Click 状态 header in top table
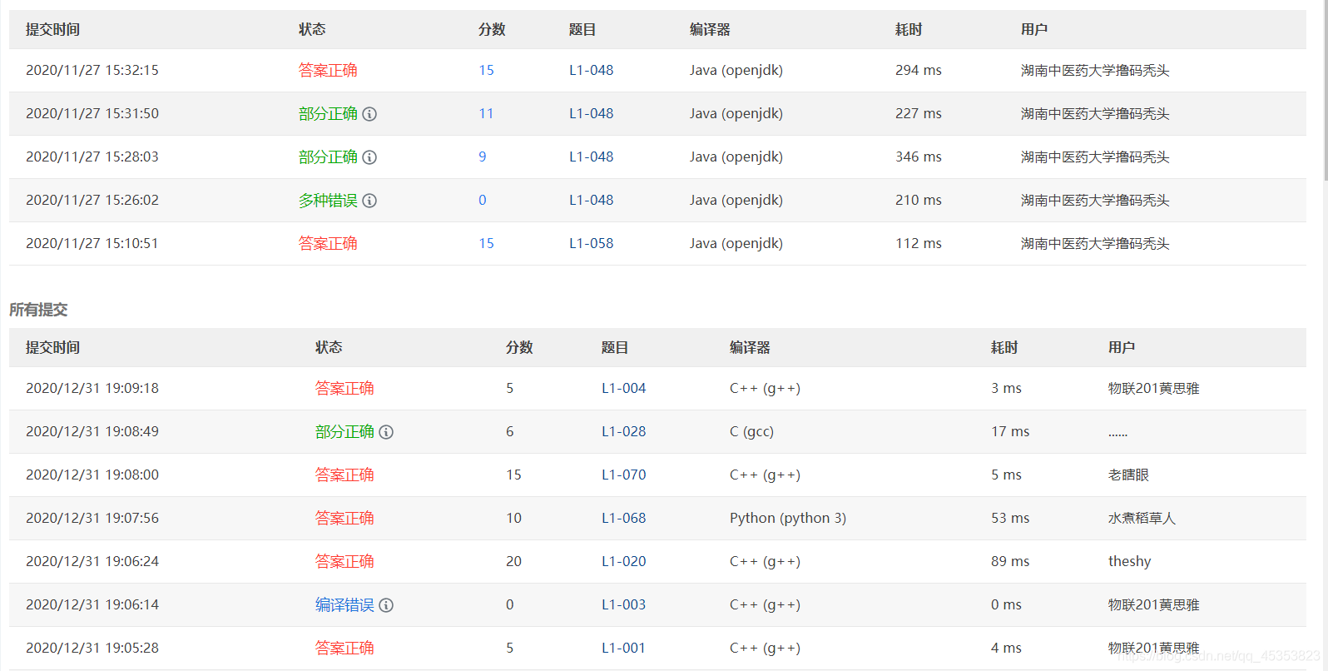 point(312,29)
